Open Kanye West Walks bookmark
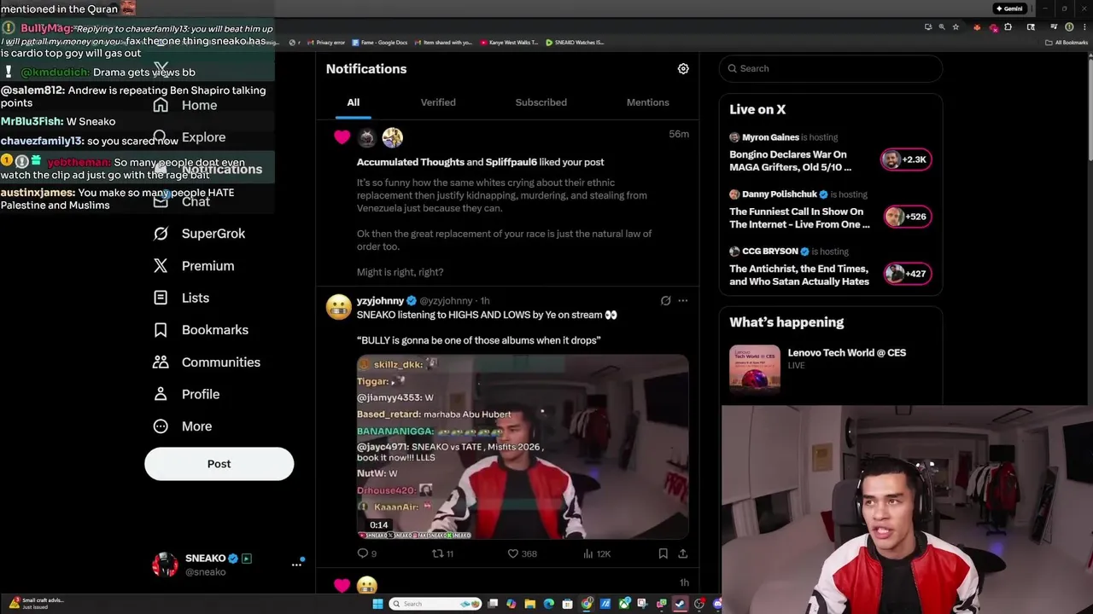The height and width of the screenshot is (614, 1093). coord(510,43)
